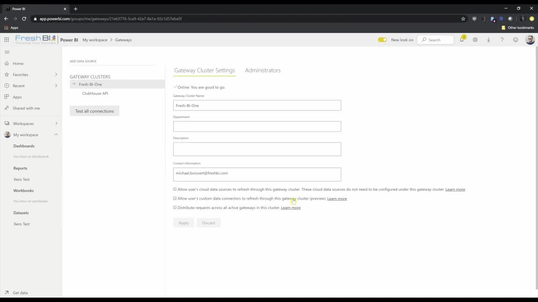
Task: Open Workbooks under My workspace
Action: [24, 190]
